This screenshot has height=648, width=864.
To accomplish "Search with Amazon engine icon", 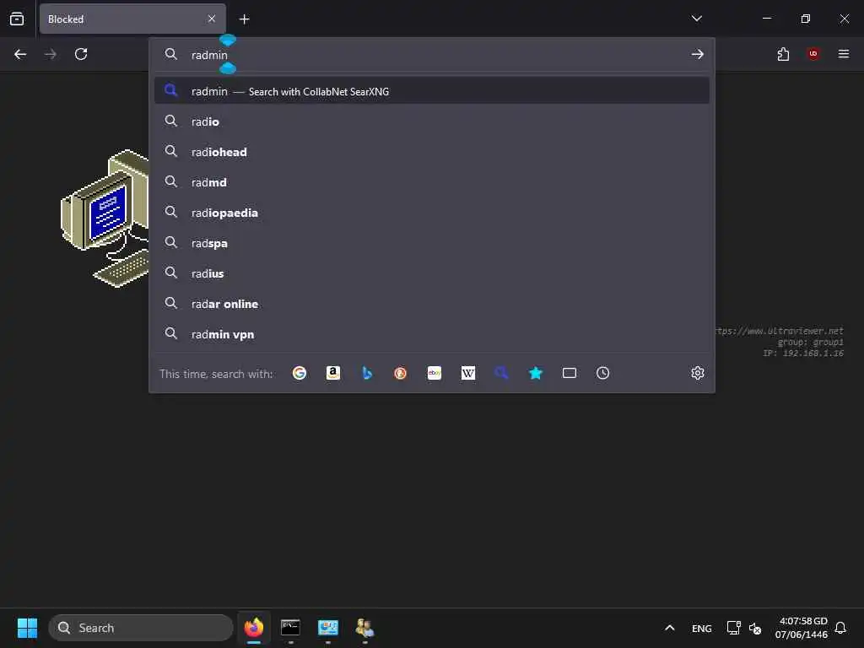I will (332, 373).
